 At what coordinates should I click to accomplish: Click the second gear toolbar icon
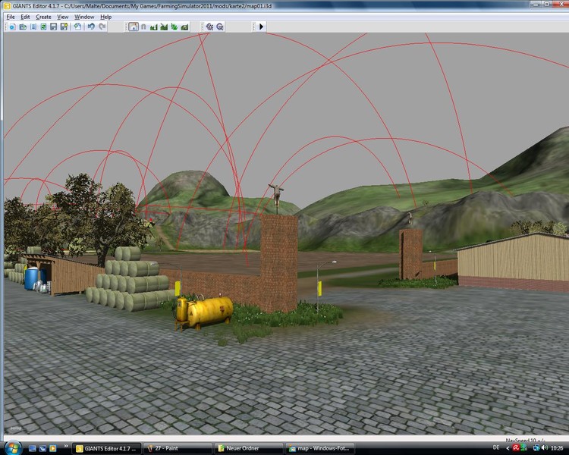tap(220, 27)
